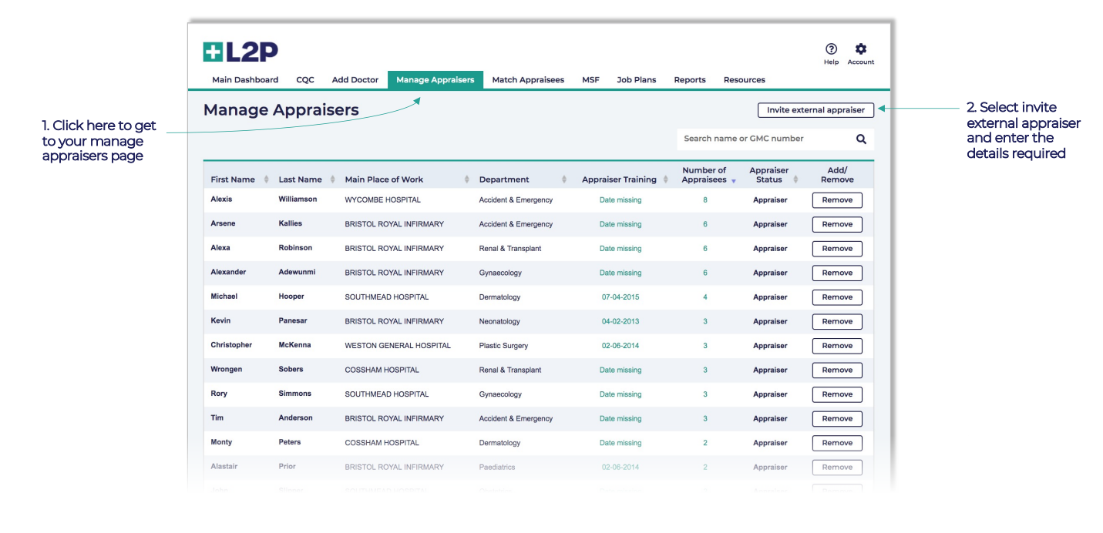Remove Alexis Williamson as appraiser
Screen dimensions: 1103x533
[x=837, y=200]
